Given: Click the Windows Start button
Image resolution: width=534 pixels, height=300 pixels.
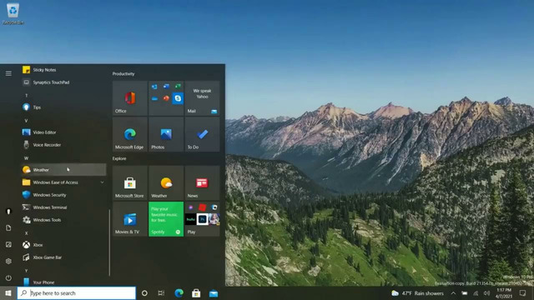Looking at the screenshot, I should [x=8, y=293].
